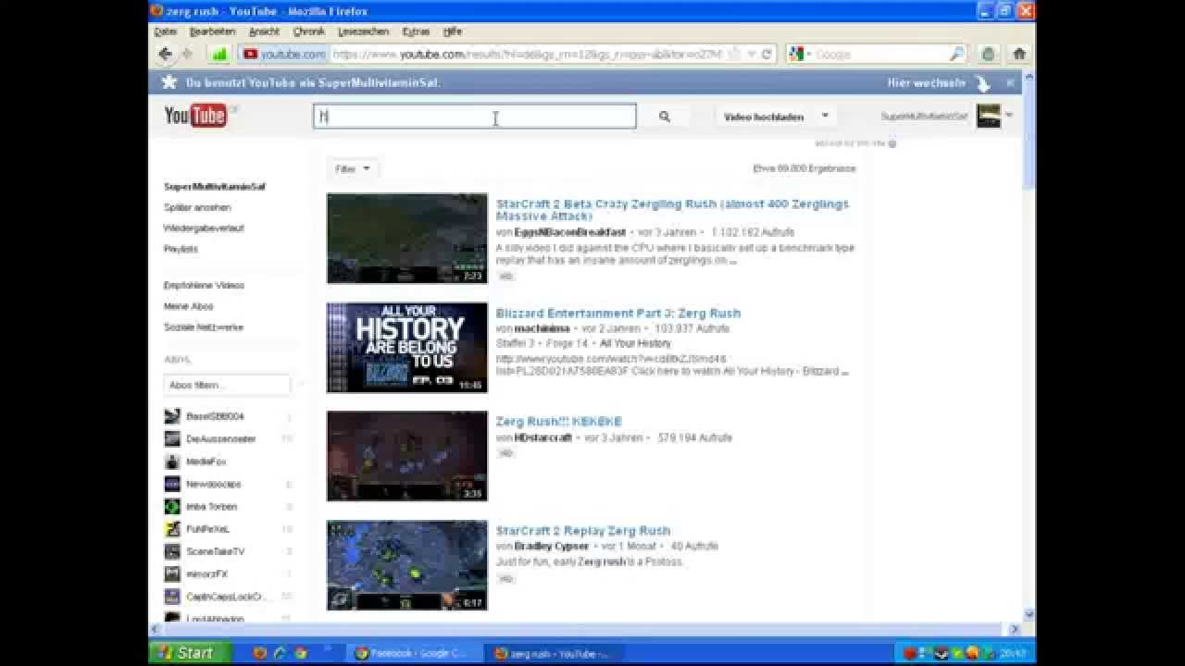Open StarCraft 2 Beta Crazy Zergling Rush title
The image size is (1185, 666).
(x=672, y=209)
